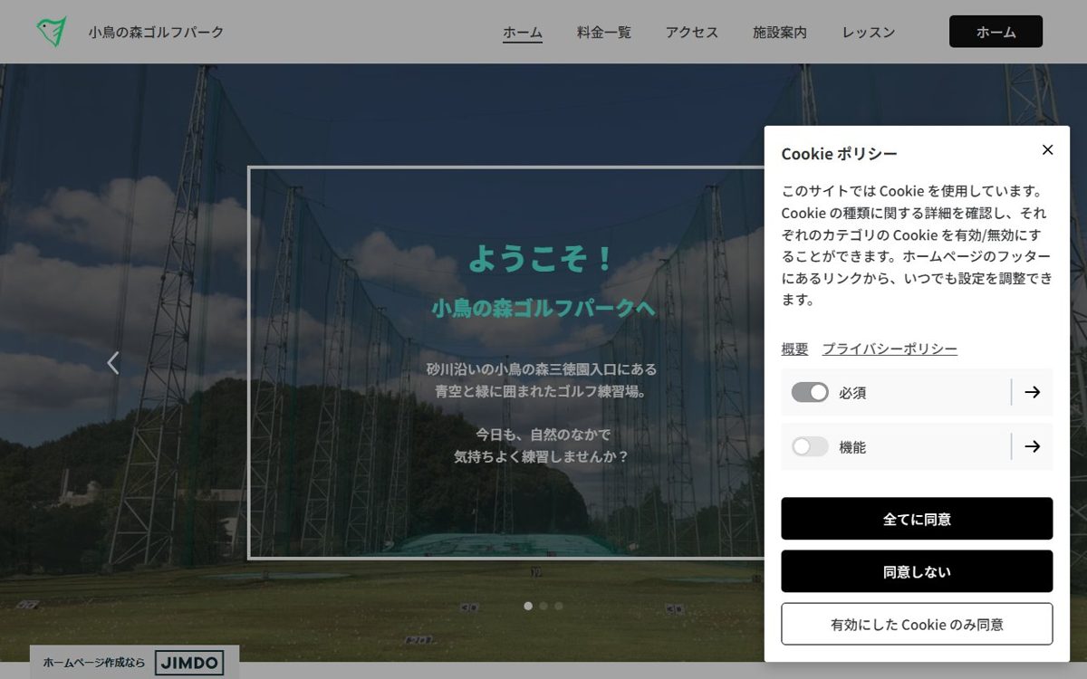Click the JIMDO homepage creation banner
The height and width of the screenshot is (679, 1087).
[x=134, y=662]
